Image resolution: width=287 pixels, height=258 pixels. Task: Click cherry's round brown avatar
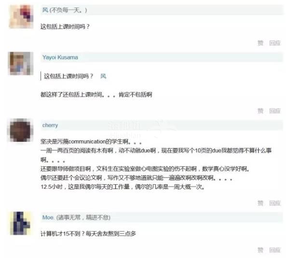(x=20, y=130)
